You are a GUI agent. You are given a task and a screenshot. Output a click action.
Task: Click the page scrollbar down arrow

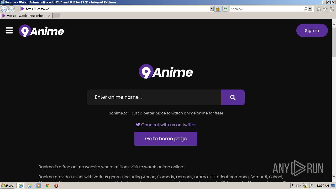click(334, 176)
